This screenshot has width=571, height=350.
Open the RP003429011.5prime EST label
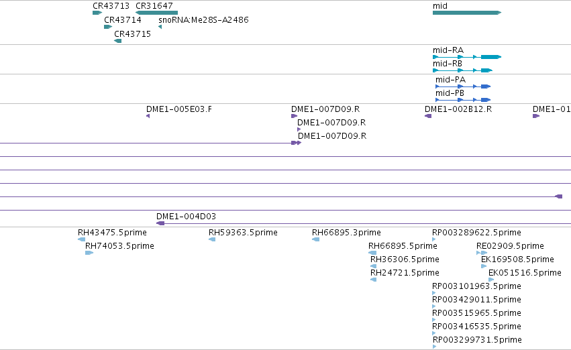click(x=476, y=300)
